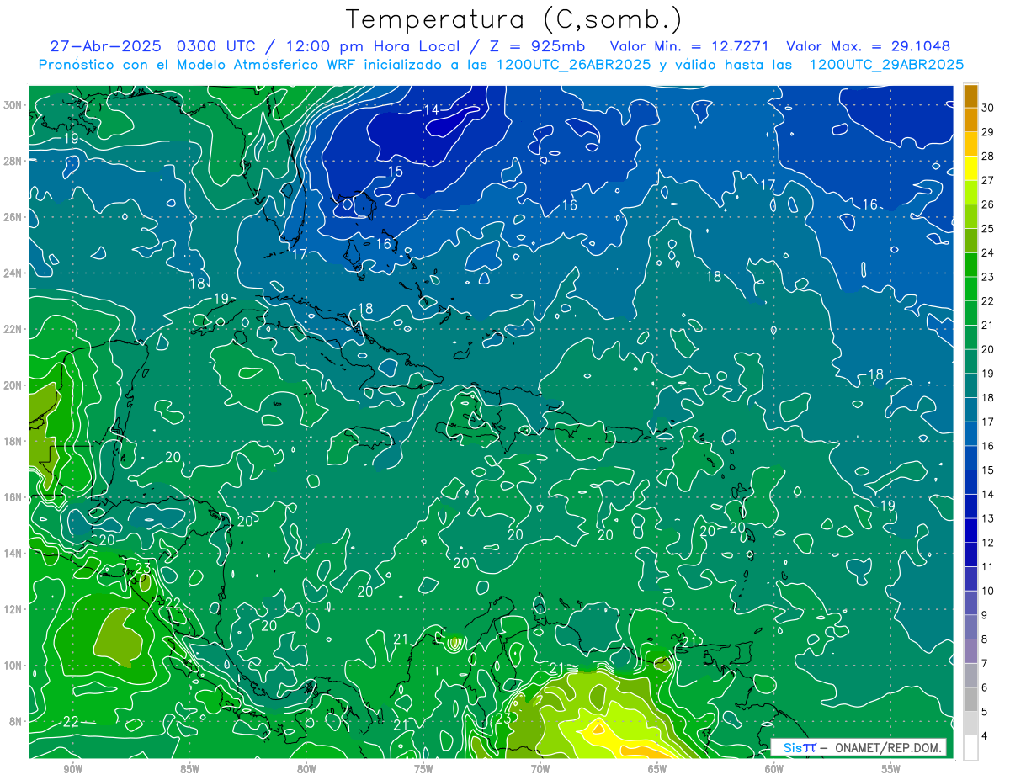Click the title "Temperatura (C,somb.)"
The width and height of the screenshot is (1010, 780).
(514, 19)
